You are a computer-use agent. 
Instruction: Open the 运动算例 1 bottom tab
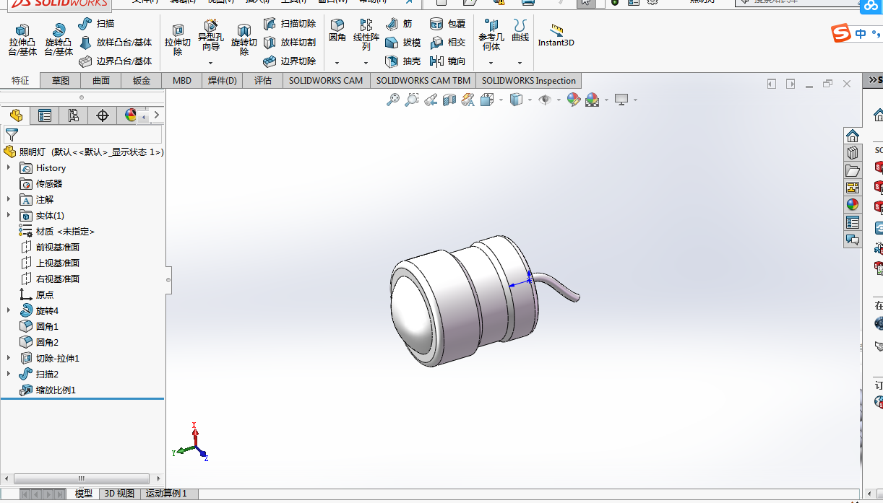[x=166, y=494]
